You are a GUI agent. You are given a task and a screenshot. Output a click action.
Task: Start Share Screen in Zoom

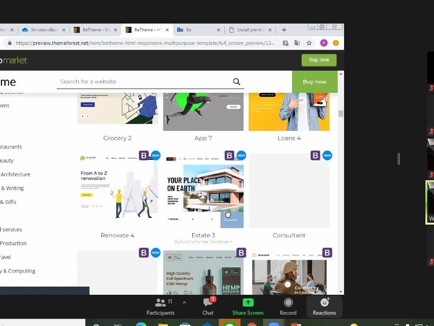point(248,307)
